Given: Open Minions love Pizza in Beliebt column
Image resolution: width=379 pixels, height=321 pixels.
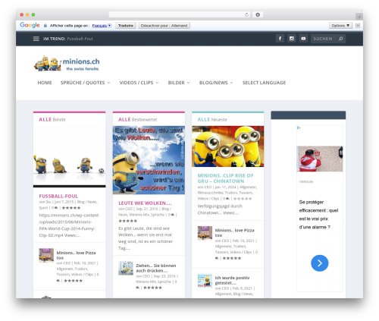Looking at the screenshot, I should 76,255.
